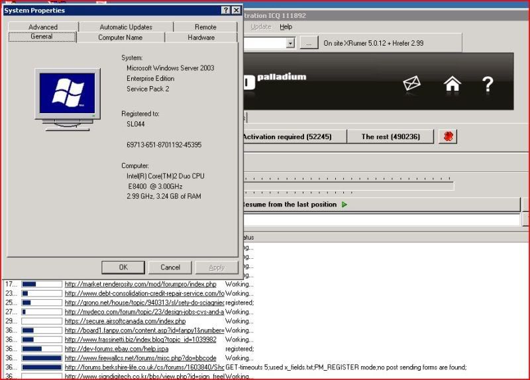Select the General tab
530x380 pixels.
pyautogui.click(x=42, y=36)
